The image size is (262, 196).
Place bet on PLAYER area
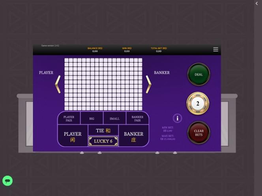[x=73, y=136]
